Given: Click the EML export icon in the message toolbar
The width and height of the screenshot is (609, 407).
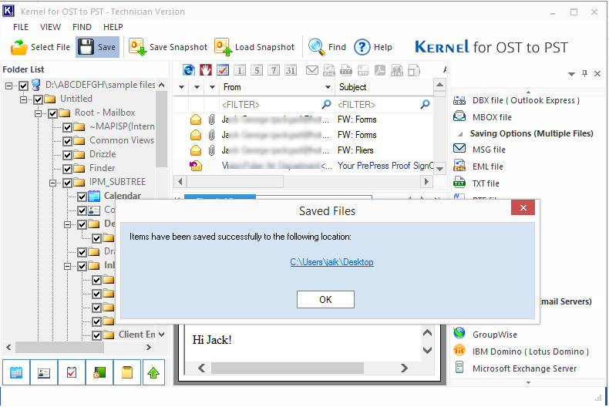Looking at the screenshot, I should 329,70.
